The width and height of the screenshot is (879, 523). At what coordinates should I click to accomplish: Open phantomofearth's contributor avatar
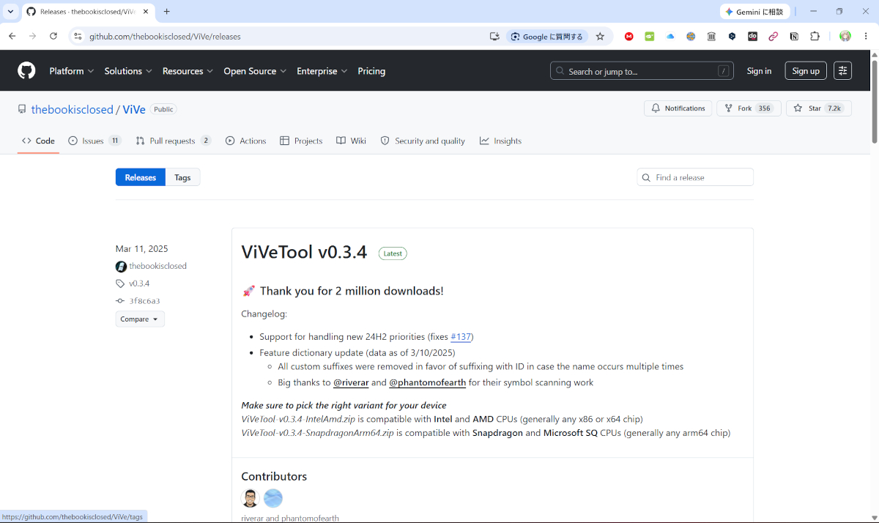[x=273, y=498]
